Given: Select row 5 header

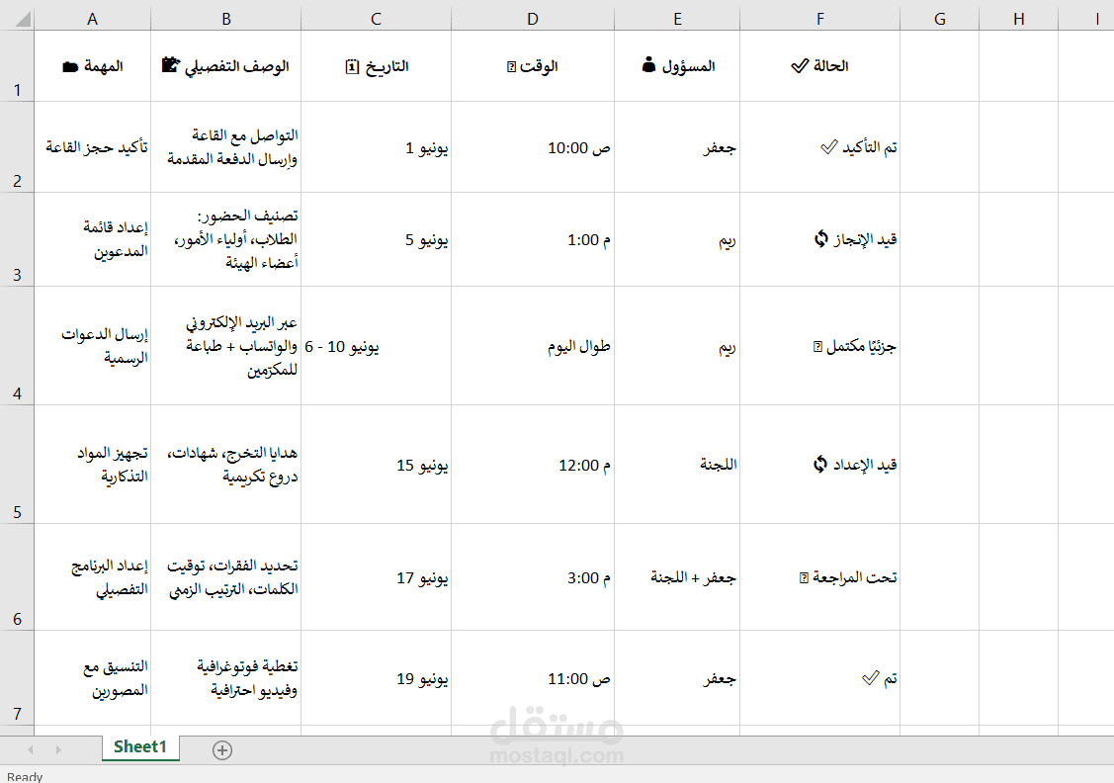Looking at the screenshot, I should pos(17,465).
